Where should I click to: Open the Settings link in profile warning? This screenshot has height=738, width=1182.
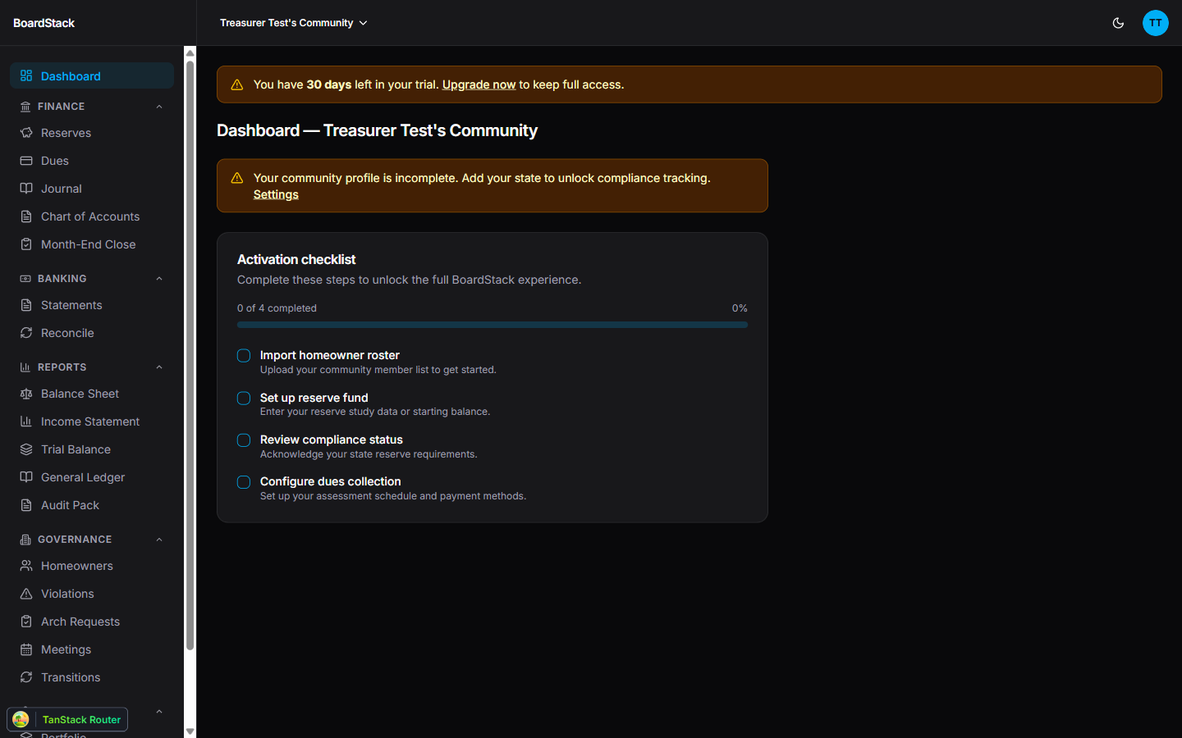point(276,194)
